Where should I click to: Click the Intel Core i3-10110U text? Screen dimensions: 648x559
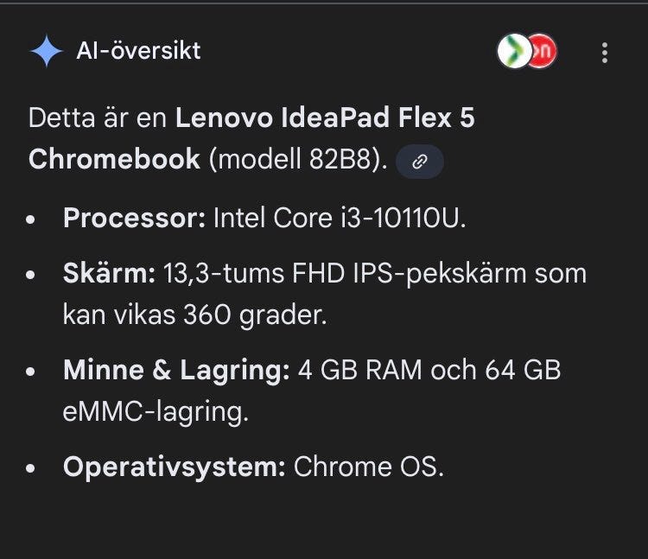pos(339,219)
